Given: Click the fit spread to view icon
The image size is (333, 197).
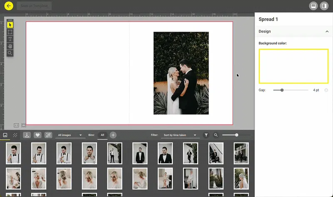Looking at the screenshot, I should coord(24,126).
